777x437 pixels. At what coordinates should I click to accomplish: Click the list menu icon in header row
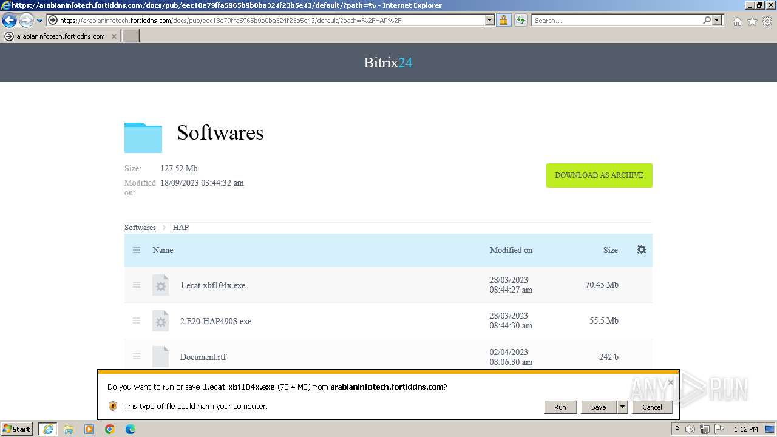(137, 250)
